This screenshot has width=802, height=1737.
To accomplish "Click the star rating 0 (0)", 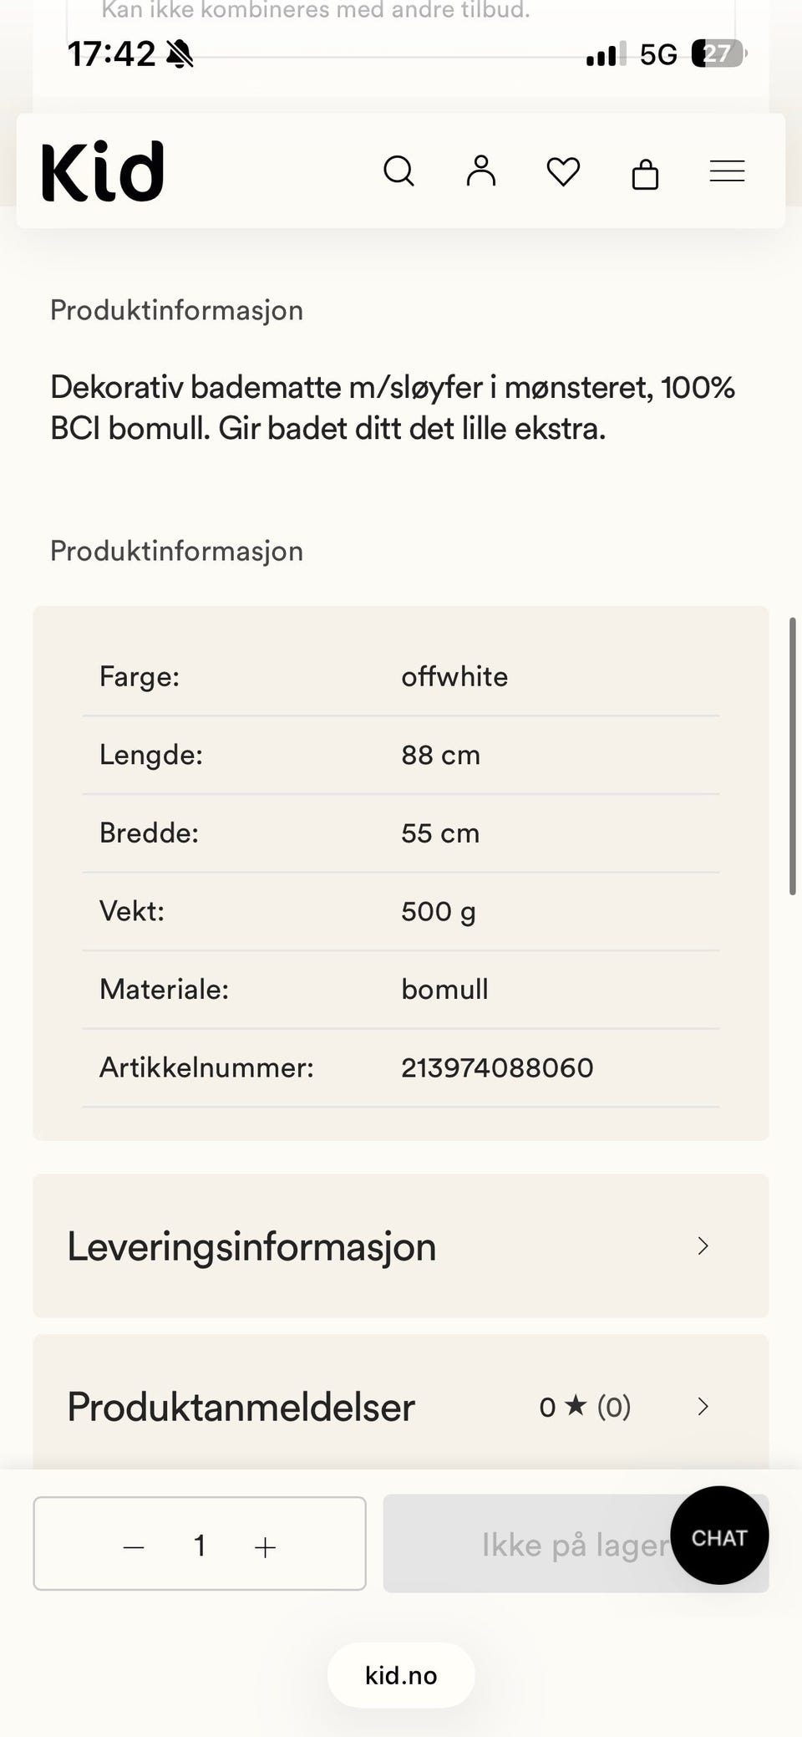I will [x=585, y=1407].
